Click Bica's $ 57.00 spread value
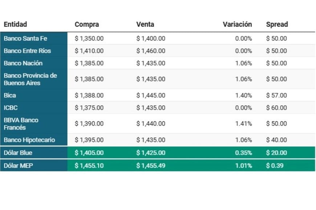 (x=276, y=96)
